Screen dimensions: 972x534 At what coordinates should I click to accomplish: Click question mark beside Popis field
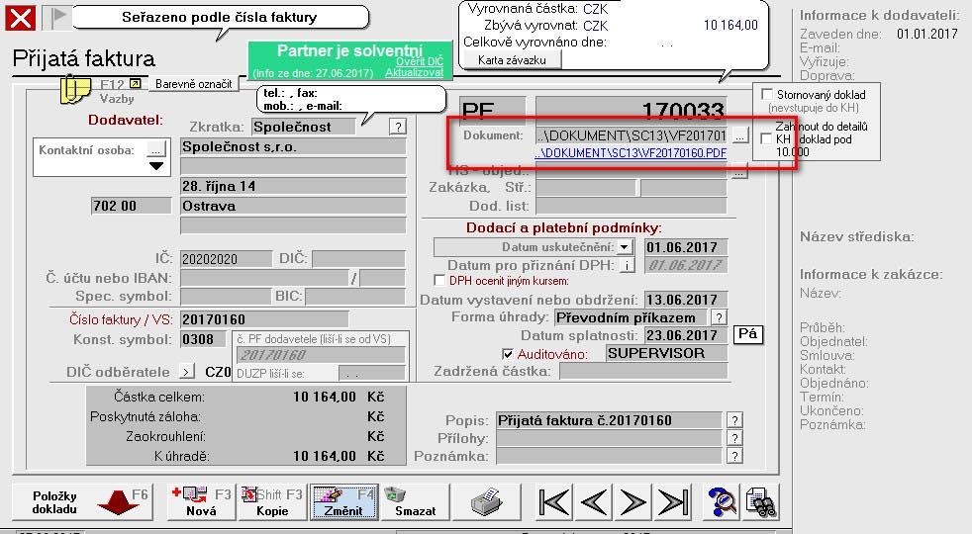(734, 420)
